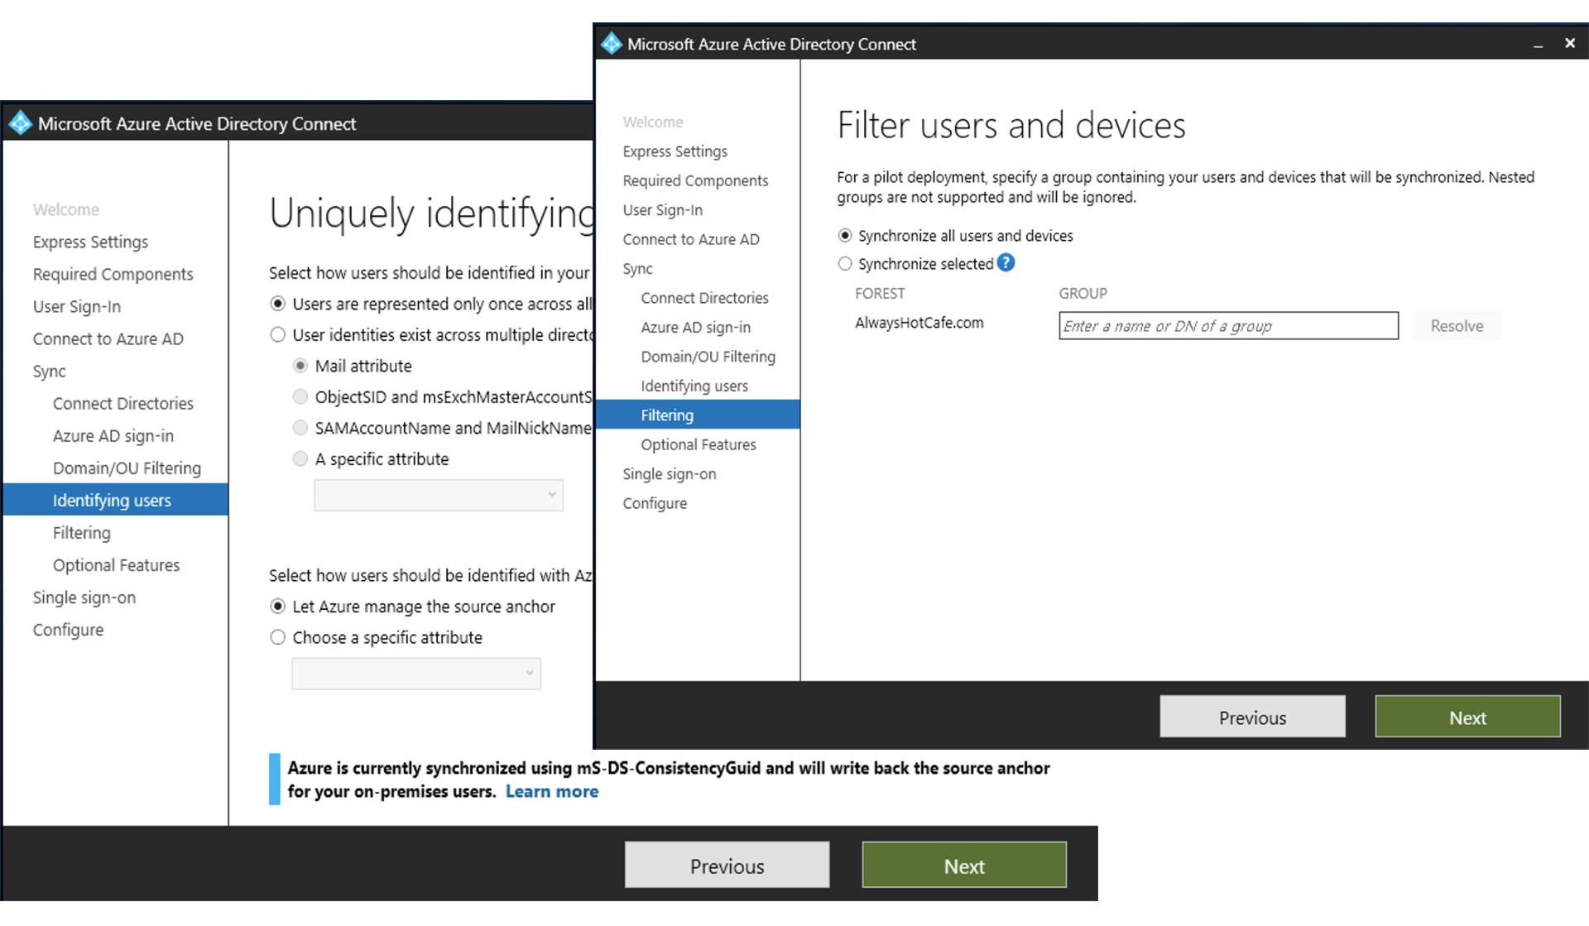
Task: Click the front window's title bar logo icon
Action: [611, 43]
